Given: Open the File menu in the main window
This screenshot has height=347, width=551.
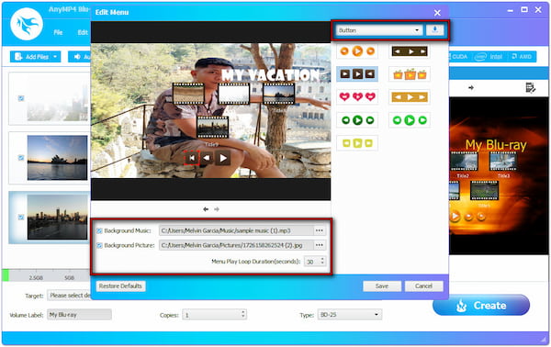Looking at the screenshot, I should point(58,32).
